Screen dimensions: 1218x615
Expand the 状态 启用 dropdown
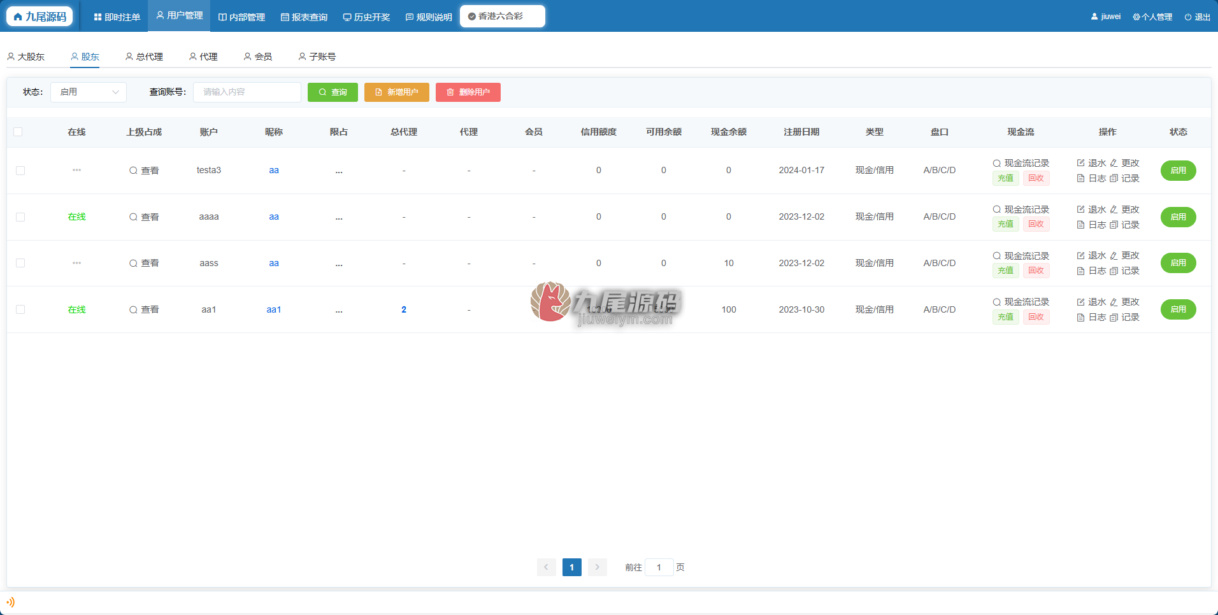click(89, 92)
